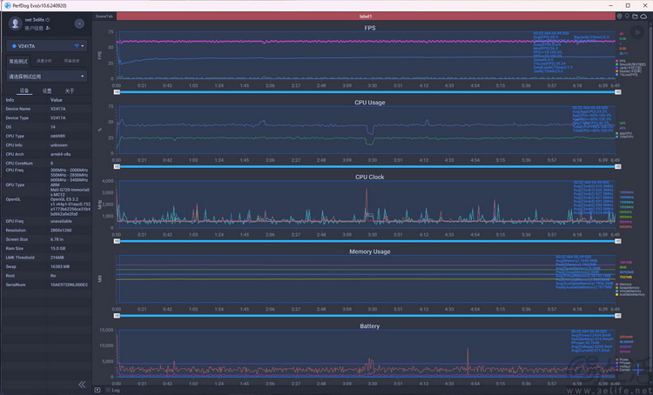Click the add location marker icon

619,17
